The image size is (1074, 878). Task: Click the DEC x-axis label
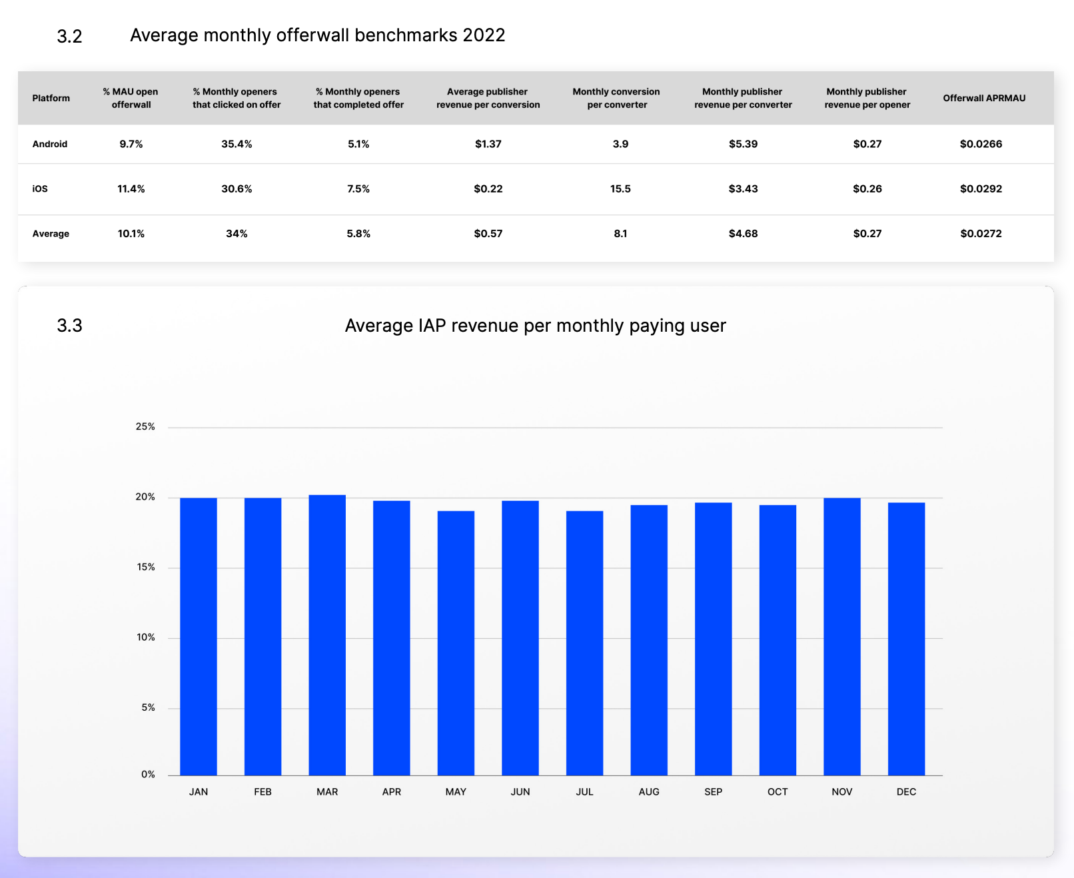907,792
